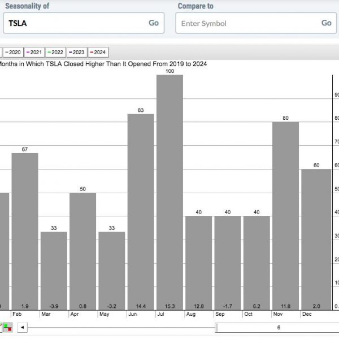Viewport: 339px width, 339px height.
Task: Click the Nov axis label
Action: click(x=278, y=314)
